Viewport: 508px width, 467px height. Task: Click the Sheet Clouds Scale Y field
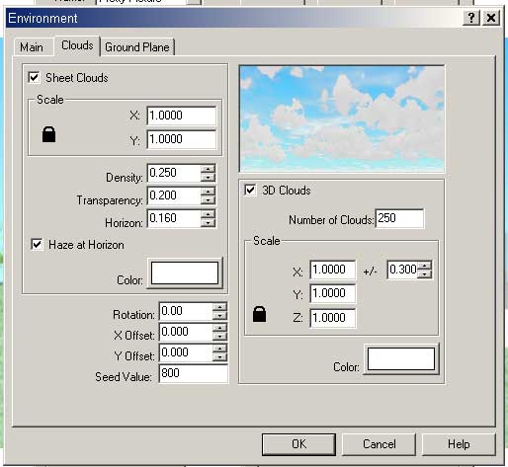click(x=182, y=139)
